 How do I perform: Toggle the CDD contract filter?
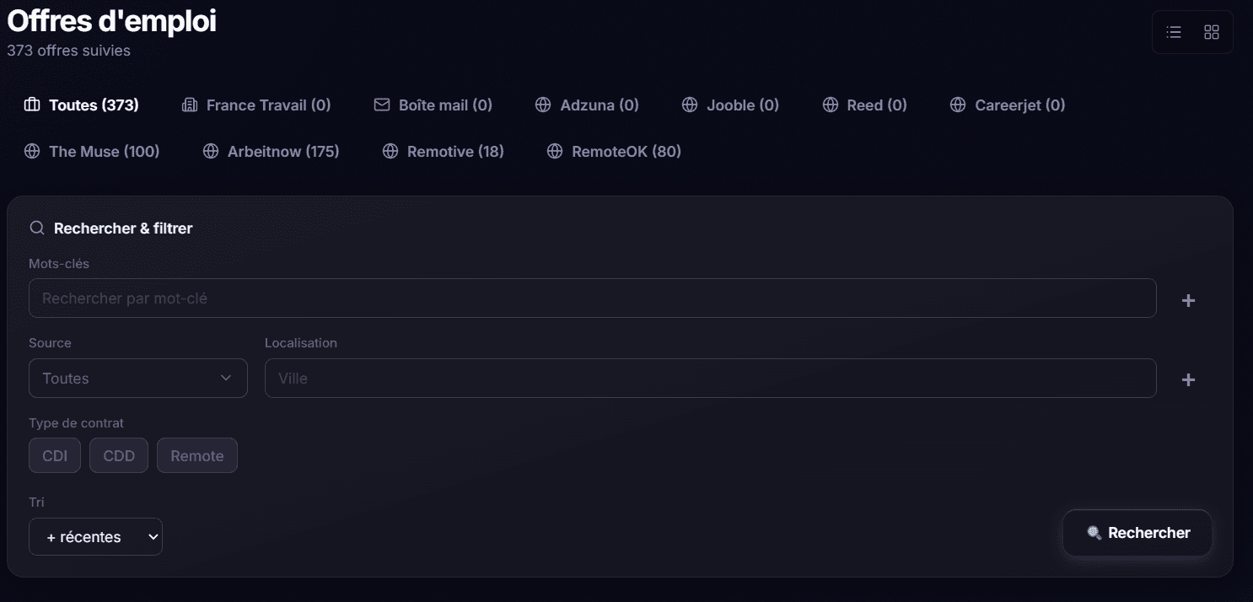coord(119,455)
